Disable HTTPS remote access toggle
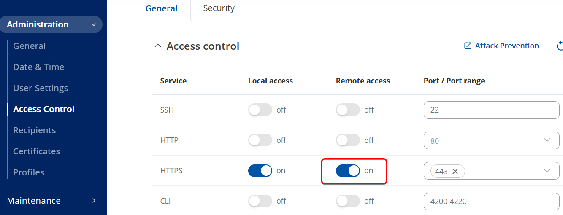This screenshot has width=563, height=215. pyautogui.click(x=348, y=171)
